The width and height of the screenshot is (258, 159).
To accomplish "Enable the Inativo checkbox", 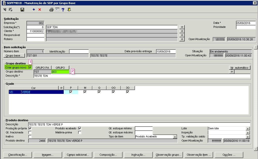I will (30, 136).
